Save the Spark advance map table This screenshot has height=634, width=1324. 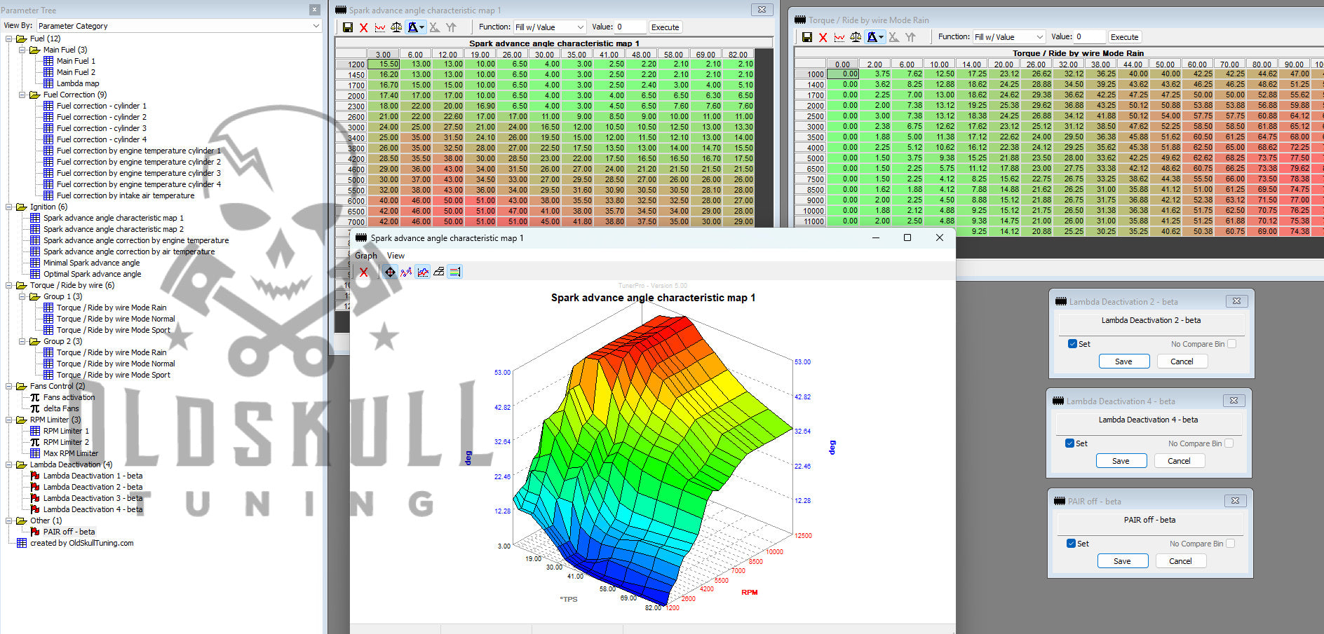pyautogui.click(x=347, y=27)
